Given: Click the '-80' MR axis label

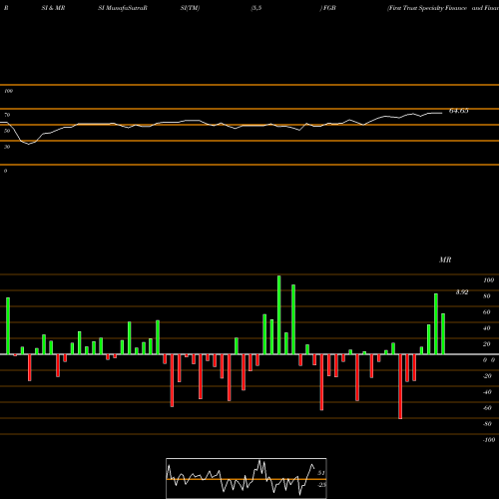Looking at the screenshot, I should 487,424.
